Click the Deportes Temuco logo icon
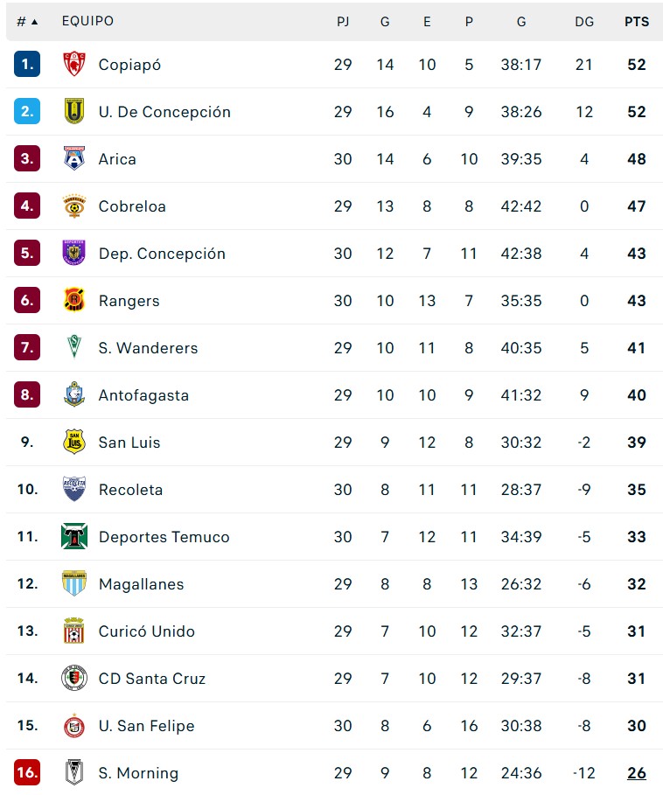This screenshot has height=795, width=663. click(x=74, y=536)
